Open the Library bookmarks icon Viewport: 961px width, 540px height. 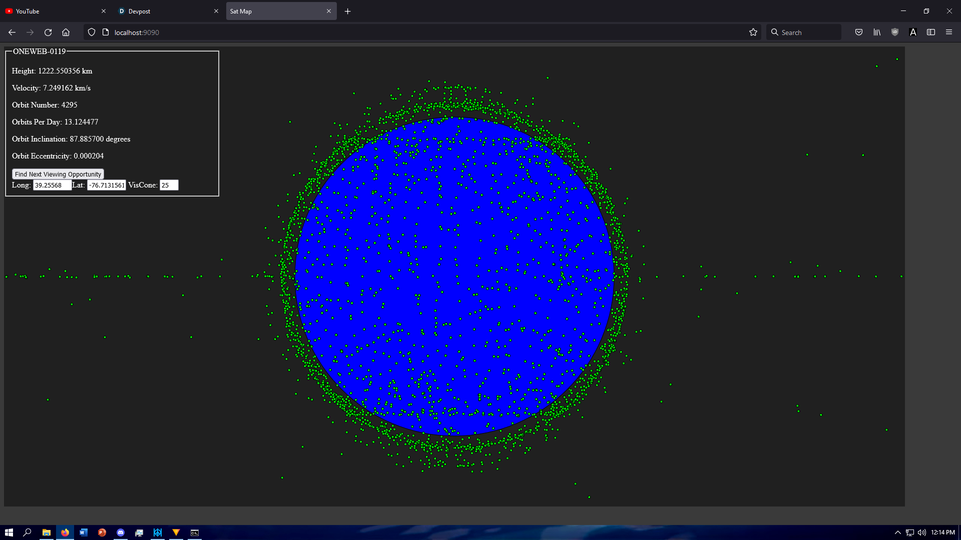877,32
